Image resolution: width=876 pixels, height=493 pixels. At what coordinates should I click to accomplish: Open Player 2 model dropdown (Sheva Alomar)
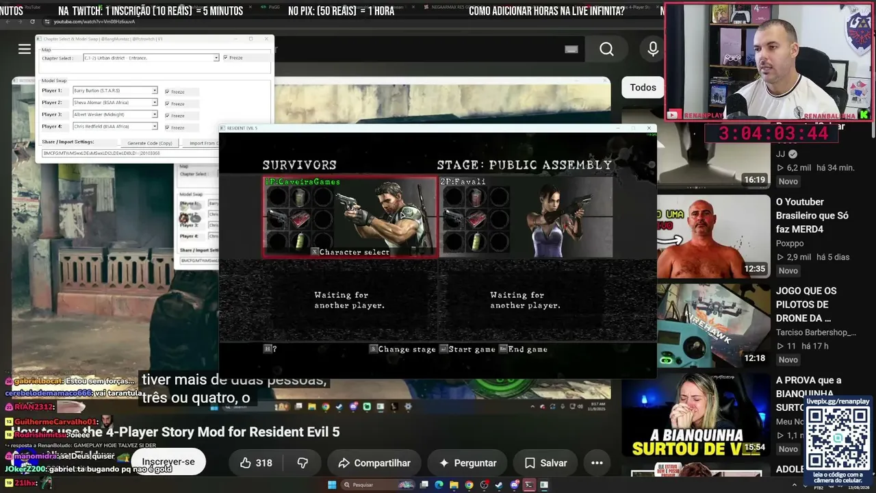(155, 103)
